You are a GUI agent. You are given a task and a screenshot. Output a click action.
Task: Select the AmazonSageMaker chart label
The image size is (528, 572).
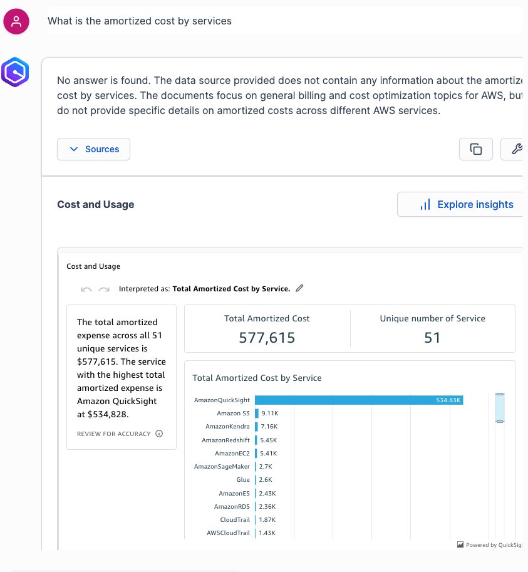point(222,467)
